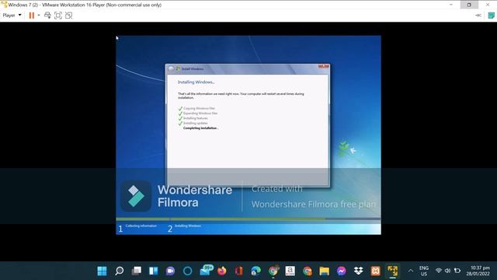Open the volume tray icon
The image size is (497, 280).
447,271
